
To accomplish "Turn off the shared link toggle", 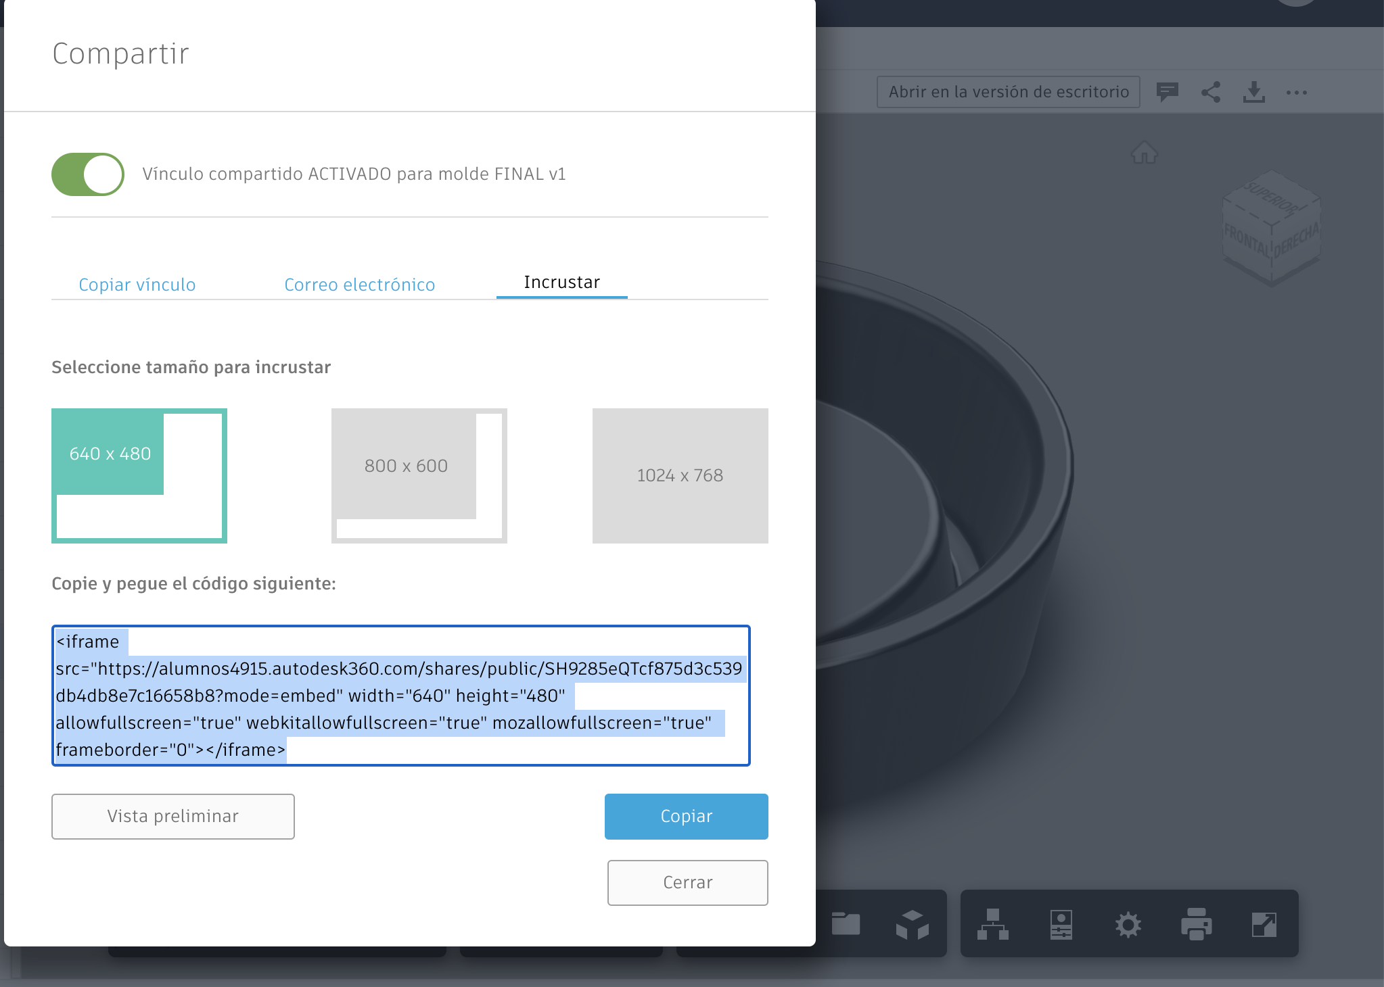I will 88,174.
